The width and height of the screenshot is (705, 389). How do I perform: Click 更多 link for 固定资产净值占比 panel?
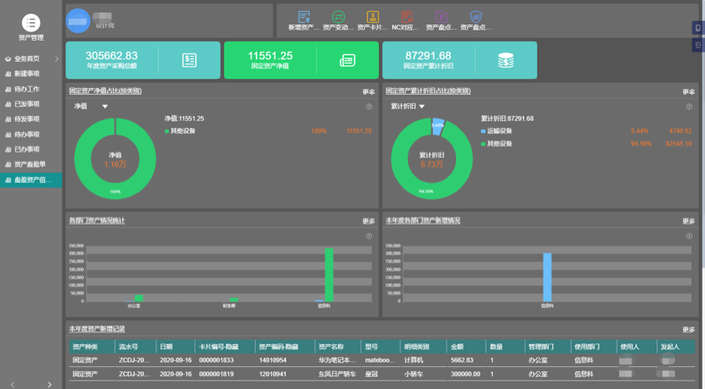point(369,92)
